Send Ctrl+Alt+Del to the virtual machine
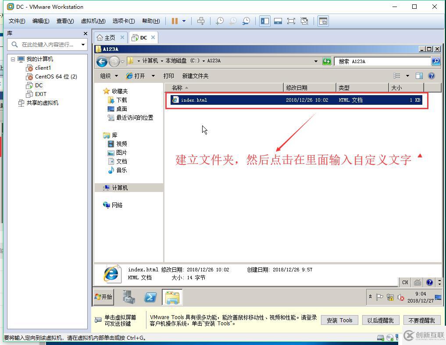Viewport: 446px width, 345px height. [x=201, y=21]
